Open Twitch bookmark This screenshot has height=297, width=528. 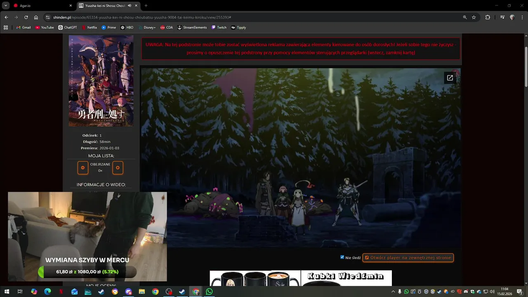[x=219, y=28]
